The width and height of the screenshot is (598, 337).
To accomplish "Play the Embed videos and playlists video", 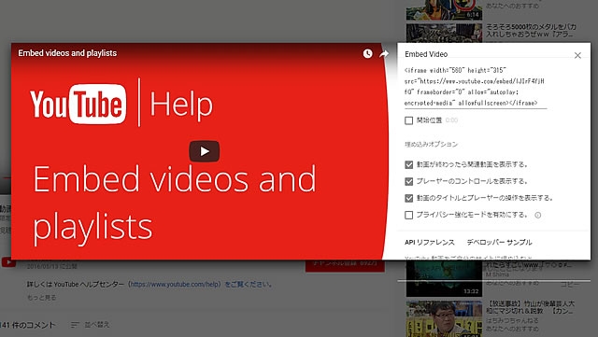I will point(204,151).
